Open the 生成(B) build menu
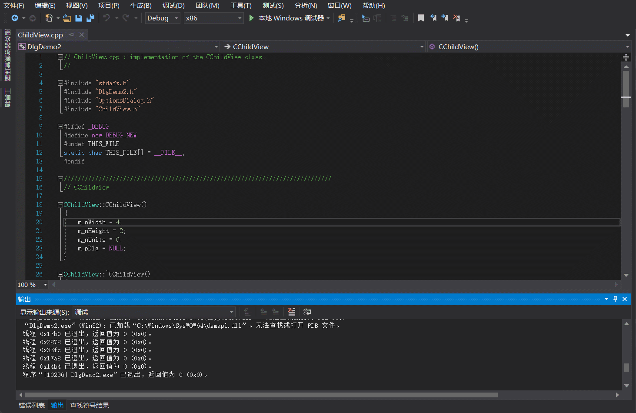The width and height of the screenshot is (636, 413). click(x=141, y=6)
